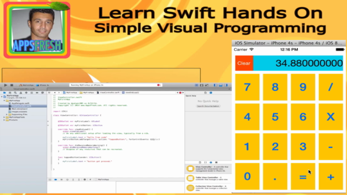Stop the running app in Xcode
347x195 pixels.
[12, 85]
